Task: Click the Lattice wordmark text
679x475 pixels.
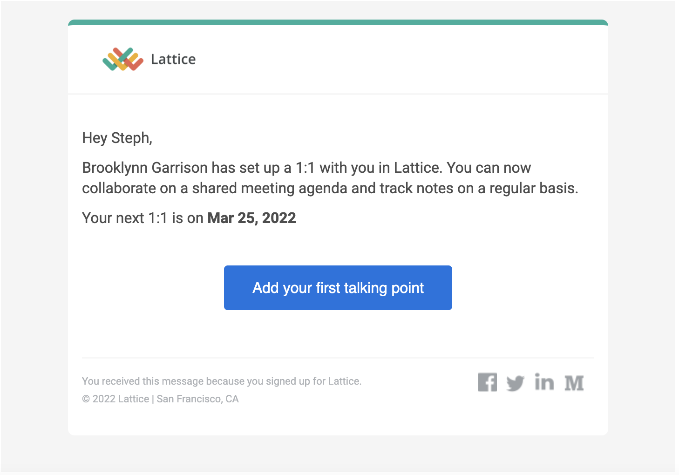Action: click(x=173, y=59)
